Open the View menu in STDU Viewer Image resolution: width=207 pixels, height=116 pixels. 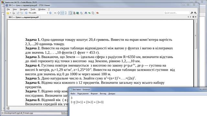[x=15, y=9]
